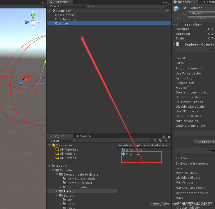
Task: Open the Create dropdown in Hierarchy panel
Action: pyautogui.click(x=55, y=6)
